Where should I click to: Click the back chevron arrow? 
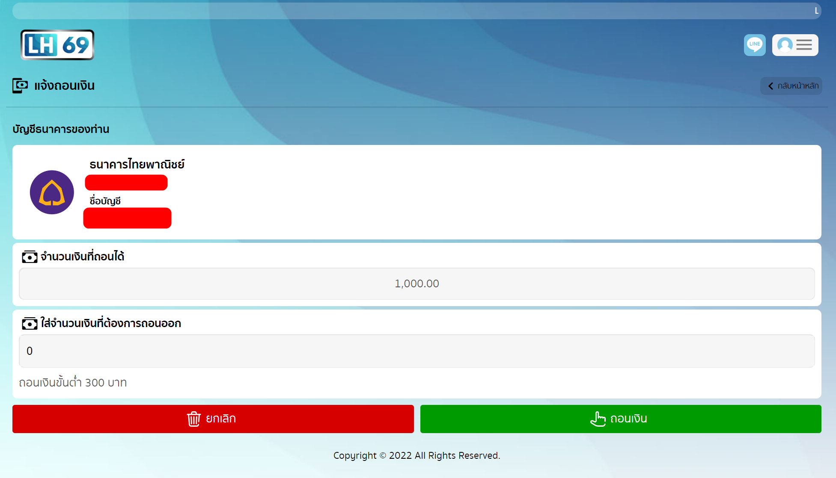(x=771, y=86)
